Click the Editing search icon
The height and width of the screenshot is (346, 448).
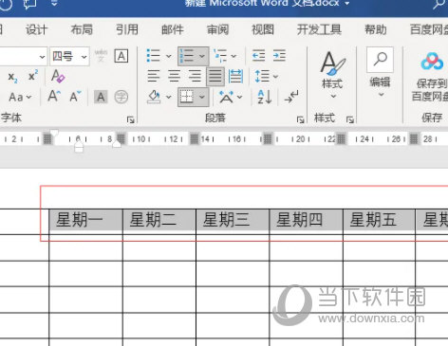380,60
